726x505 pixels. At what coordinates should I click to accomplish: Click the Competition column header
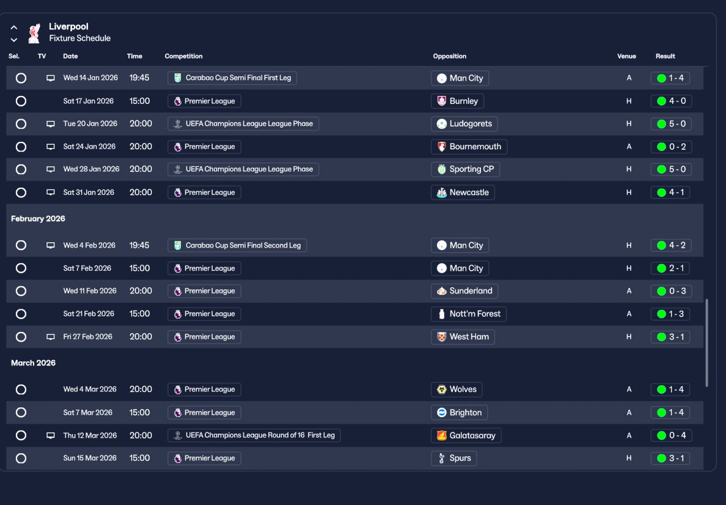coord(184,56)
